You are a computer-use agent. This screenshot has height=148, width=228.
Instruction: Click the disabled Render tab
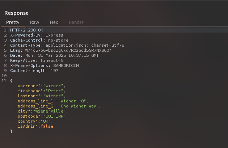pyautogui.click(x=76, y=22)
